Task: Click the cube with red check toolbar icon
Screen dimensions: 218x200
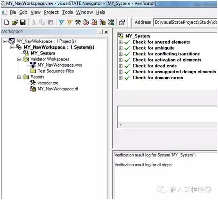Action: pyautogui.click(x=86, y=22)
